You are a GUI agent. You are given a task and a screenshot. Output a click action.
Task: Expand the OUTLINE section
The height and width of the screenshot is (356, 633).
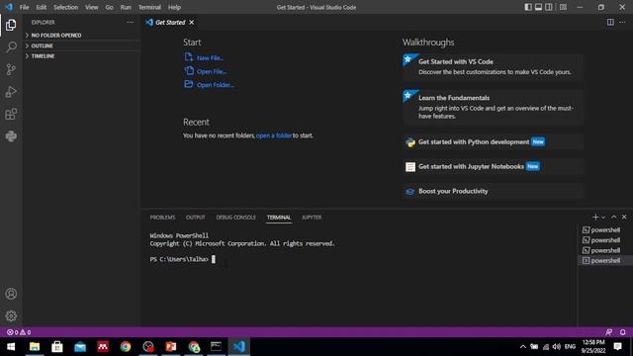(x=81, y=45)
